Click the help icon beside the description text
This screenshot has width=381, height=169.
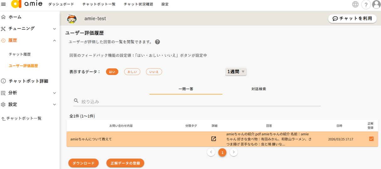(157, 42)
